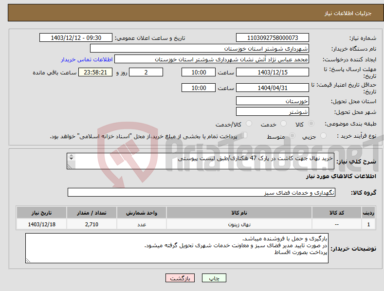384x291 pixels.
Task: Click the ردیف column header
Action: point(368,213)
